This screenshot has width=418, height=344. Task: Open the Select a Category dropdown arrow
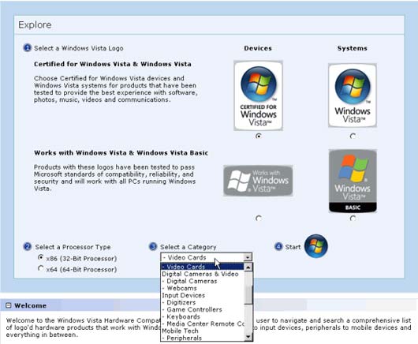pyautogui.click(x=248, y=257)
